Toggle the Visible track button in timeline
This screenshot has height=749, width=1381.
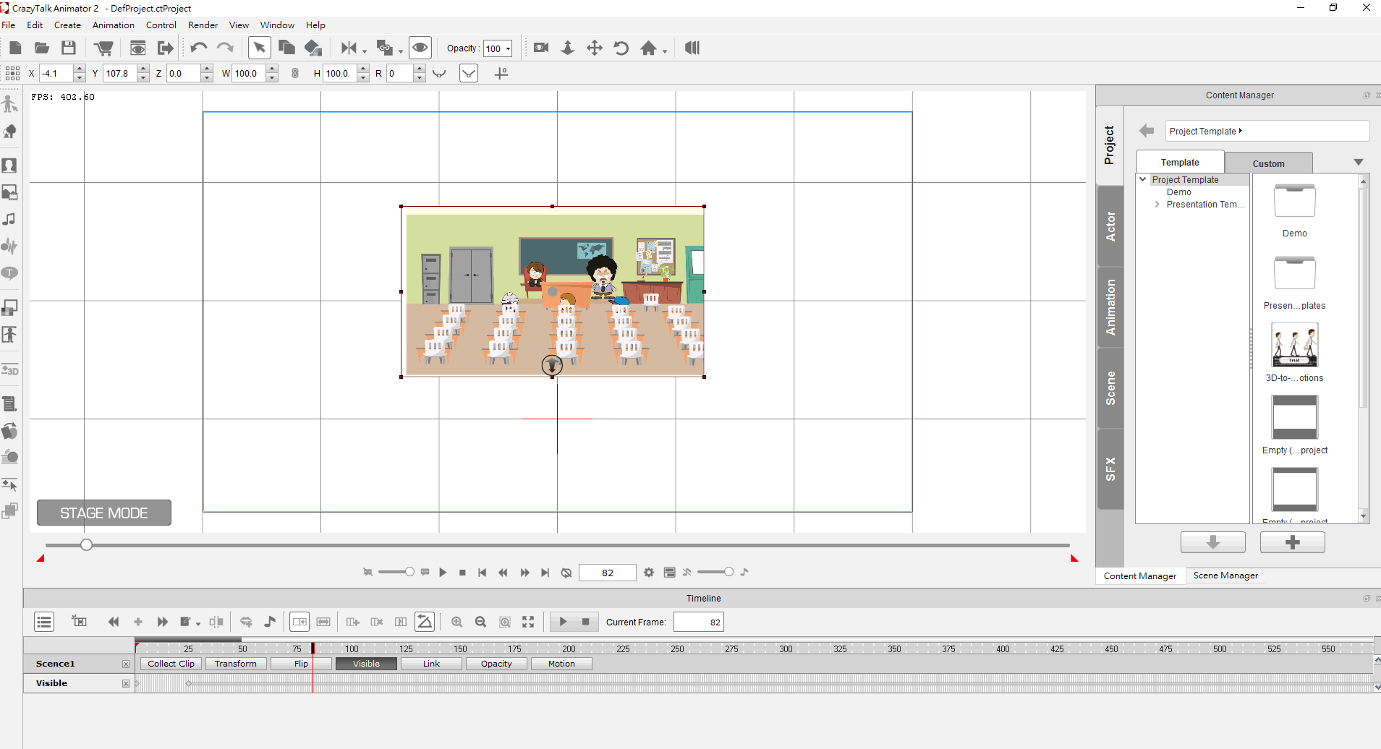pos(366,664)
